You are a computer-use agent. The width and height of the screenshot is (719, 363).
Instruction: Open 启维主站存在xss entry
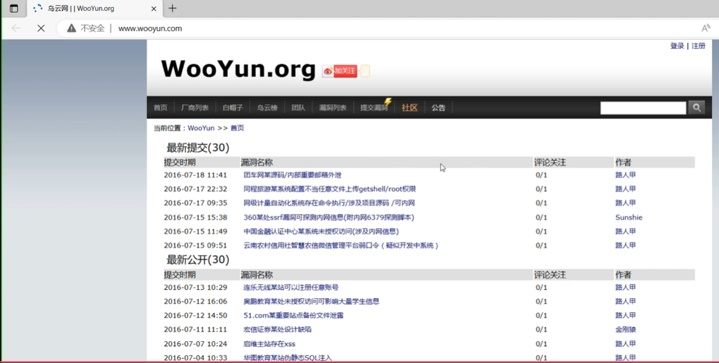tap(269, 344)
